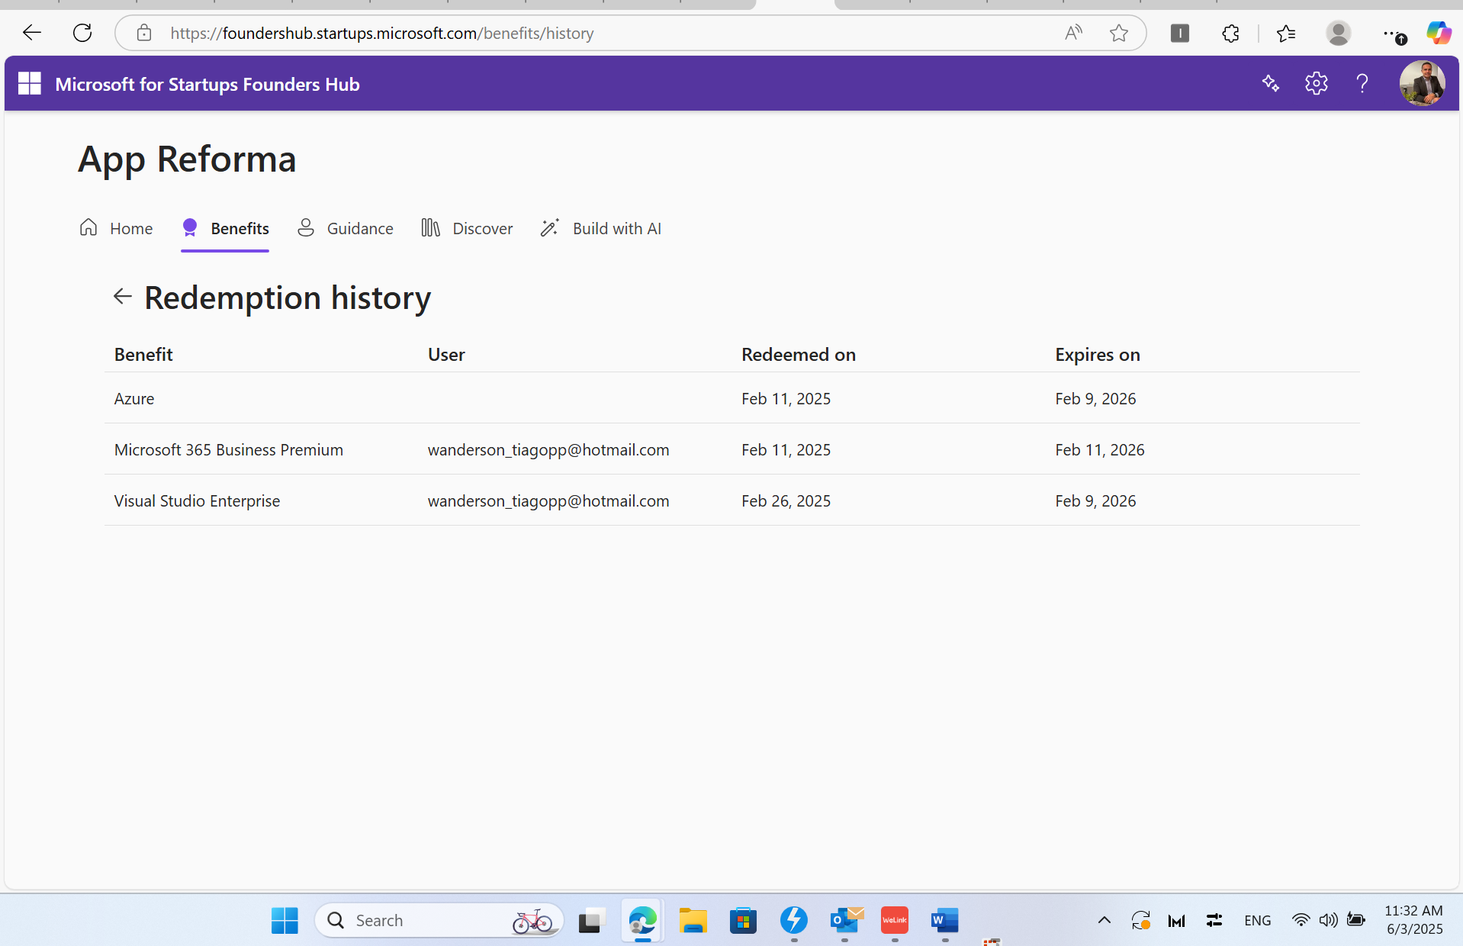This screenshot has height=946, width=1463.
Task: Select the Benefits tab
Action: coord(225,228)
